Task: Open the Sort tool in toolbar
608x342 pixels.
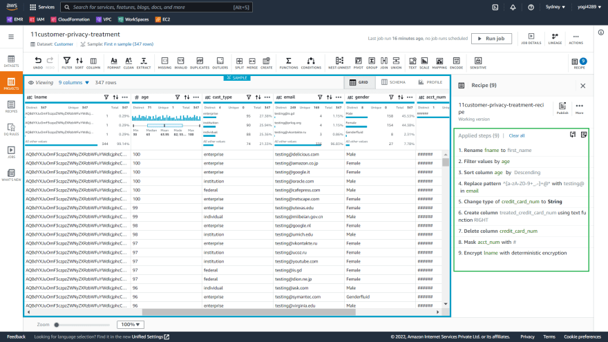Action: [x=79, y=63]
